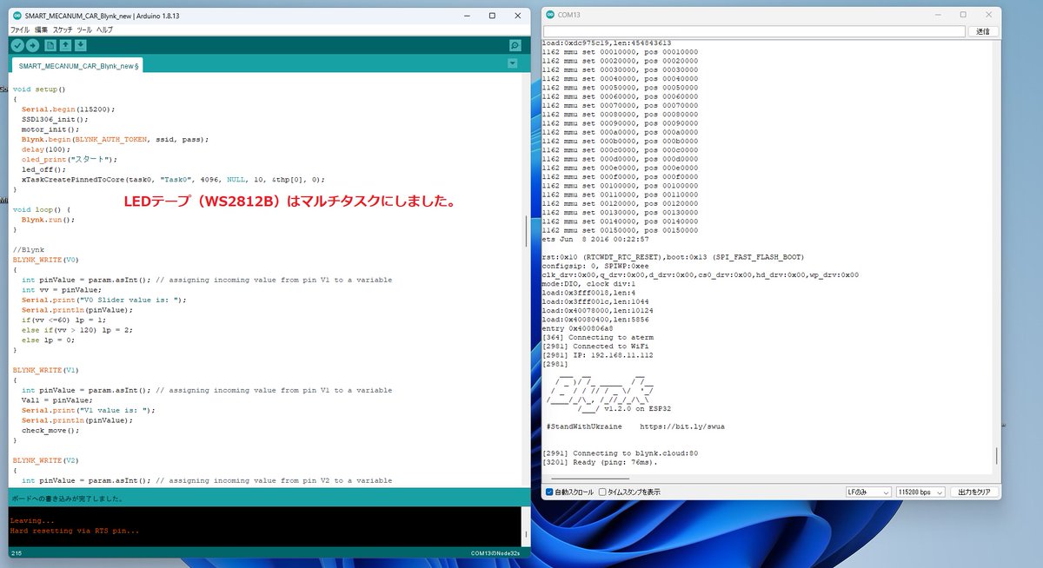Enable the 自動スクロール autoscroll checkbox
The height and width of the screenshot is (568, 1043).
(x=548, y=492)
